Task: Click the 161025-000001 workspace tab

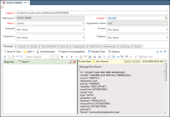Action: point(15,3)
